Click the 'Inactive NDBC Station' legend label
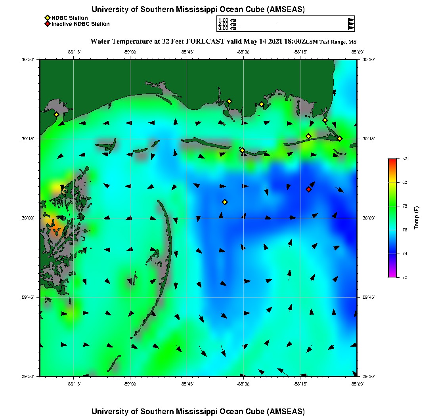The image size is (436, 416). (x=80, y=24)
